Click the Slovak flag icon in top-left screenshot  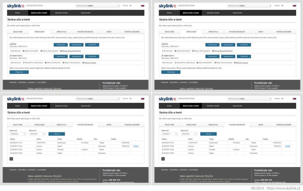[x=142, y=6]
